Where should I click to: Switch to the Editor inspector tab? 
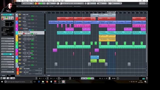[9, 75]
